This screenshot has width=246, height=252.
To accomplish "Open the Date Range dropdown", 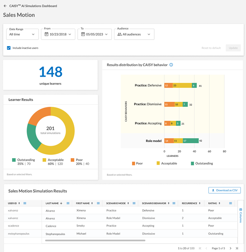I will 22,34.
